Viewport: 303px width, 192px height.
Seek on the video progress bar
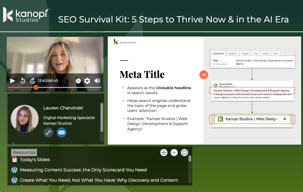pyautogui.click(x=54, y=87)
